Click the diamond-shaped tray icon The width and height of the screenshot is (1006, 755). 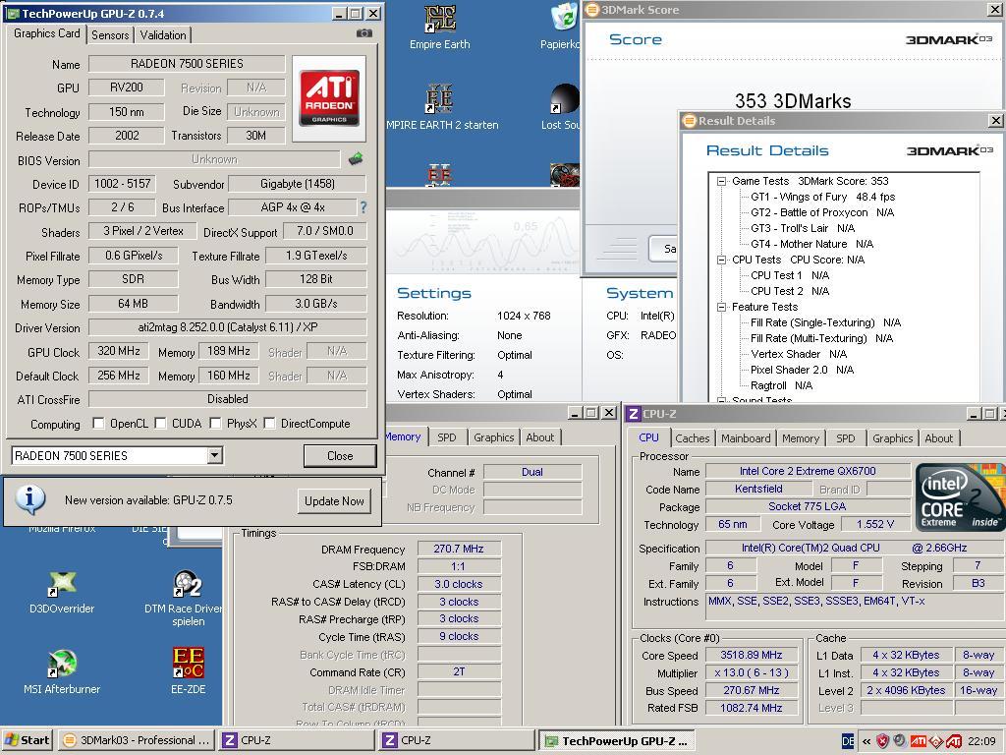(935, 741)
